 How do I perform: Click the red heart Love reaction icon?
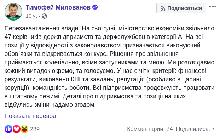17,129
